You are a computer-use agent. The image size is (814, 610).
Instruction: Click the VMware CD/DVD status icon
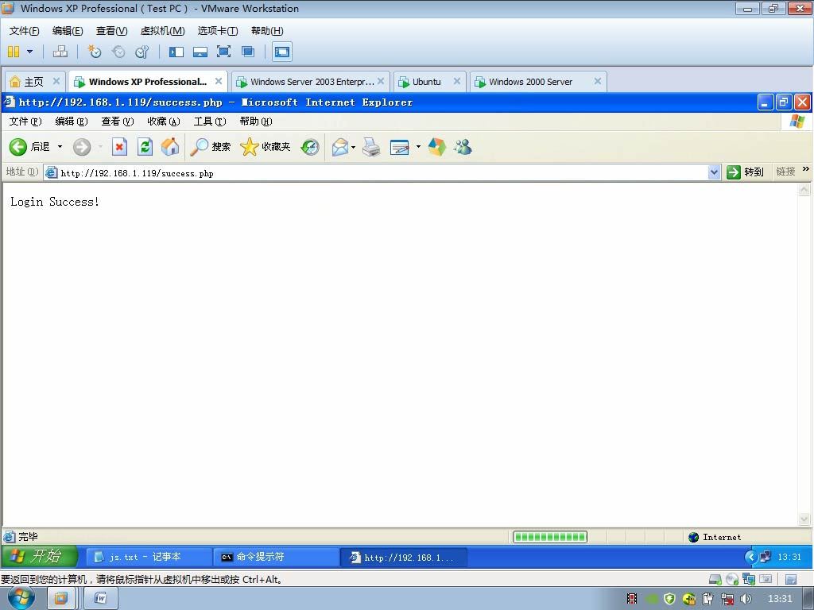pyautogui.click(x=732, y=579)
